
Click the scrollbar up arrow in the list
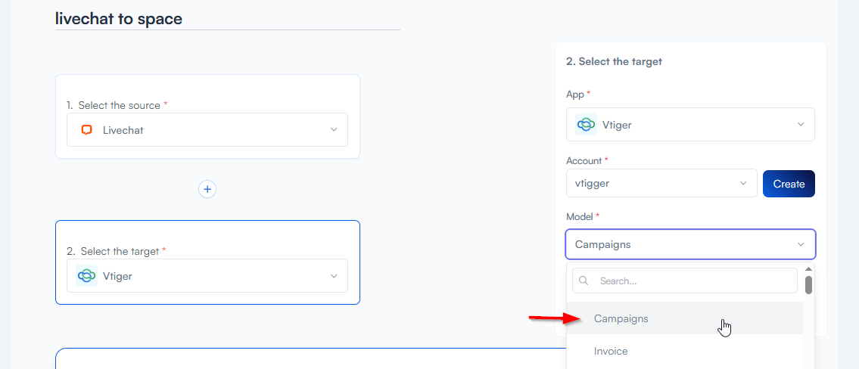point(808,269)
